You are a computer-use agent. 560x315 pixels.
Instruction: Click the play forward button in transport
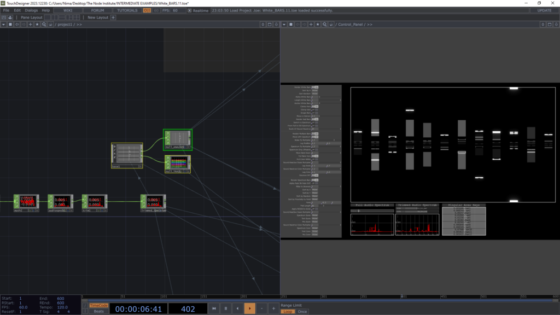point(249,309)
